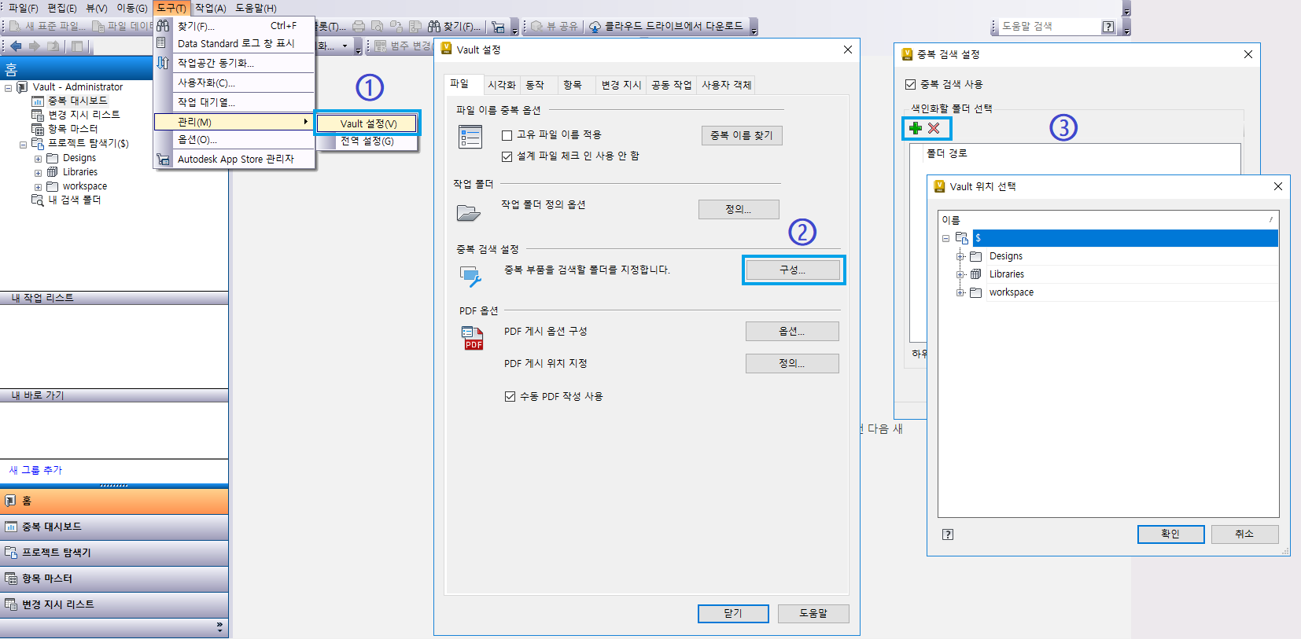Viewport: 1301px width, 639px height.
Task: Click the question mark icon beside help search
Action: pos(1108,27)
